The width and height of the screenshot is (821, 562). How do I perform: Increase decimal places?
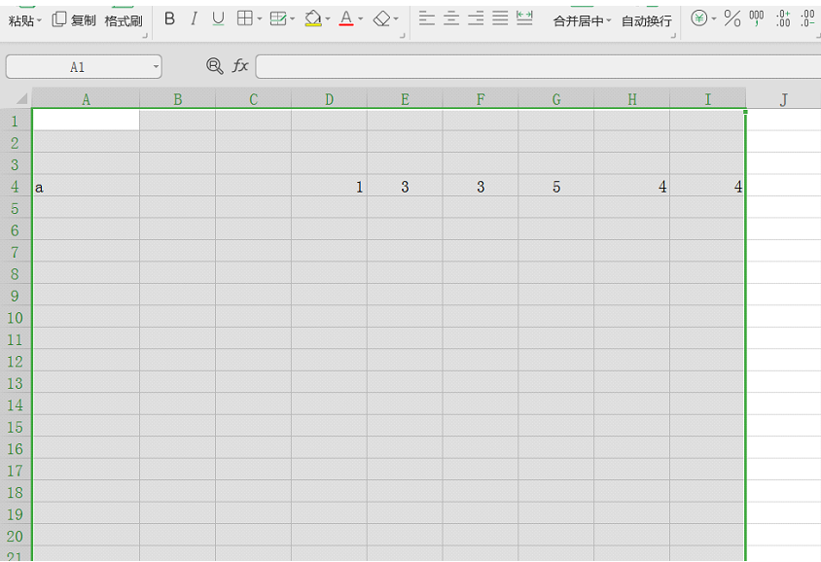[x=783, y=18]
